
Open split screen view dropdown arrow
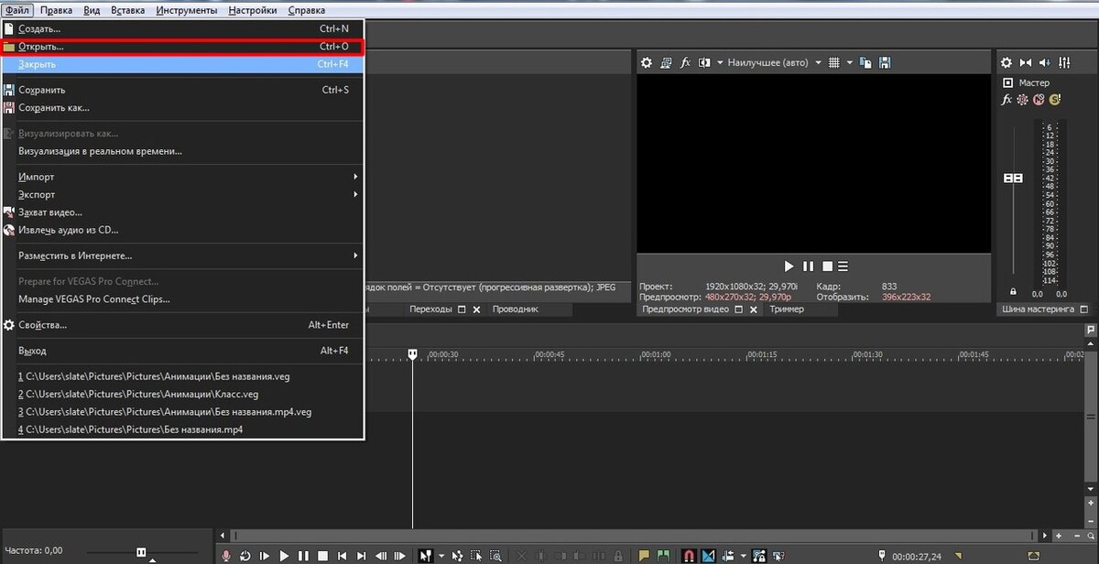[x=719, y=63]
